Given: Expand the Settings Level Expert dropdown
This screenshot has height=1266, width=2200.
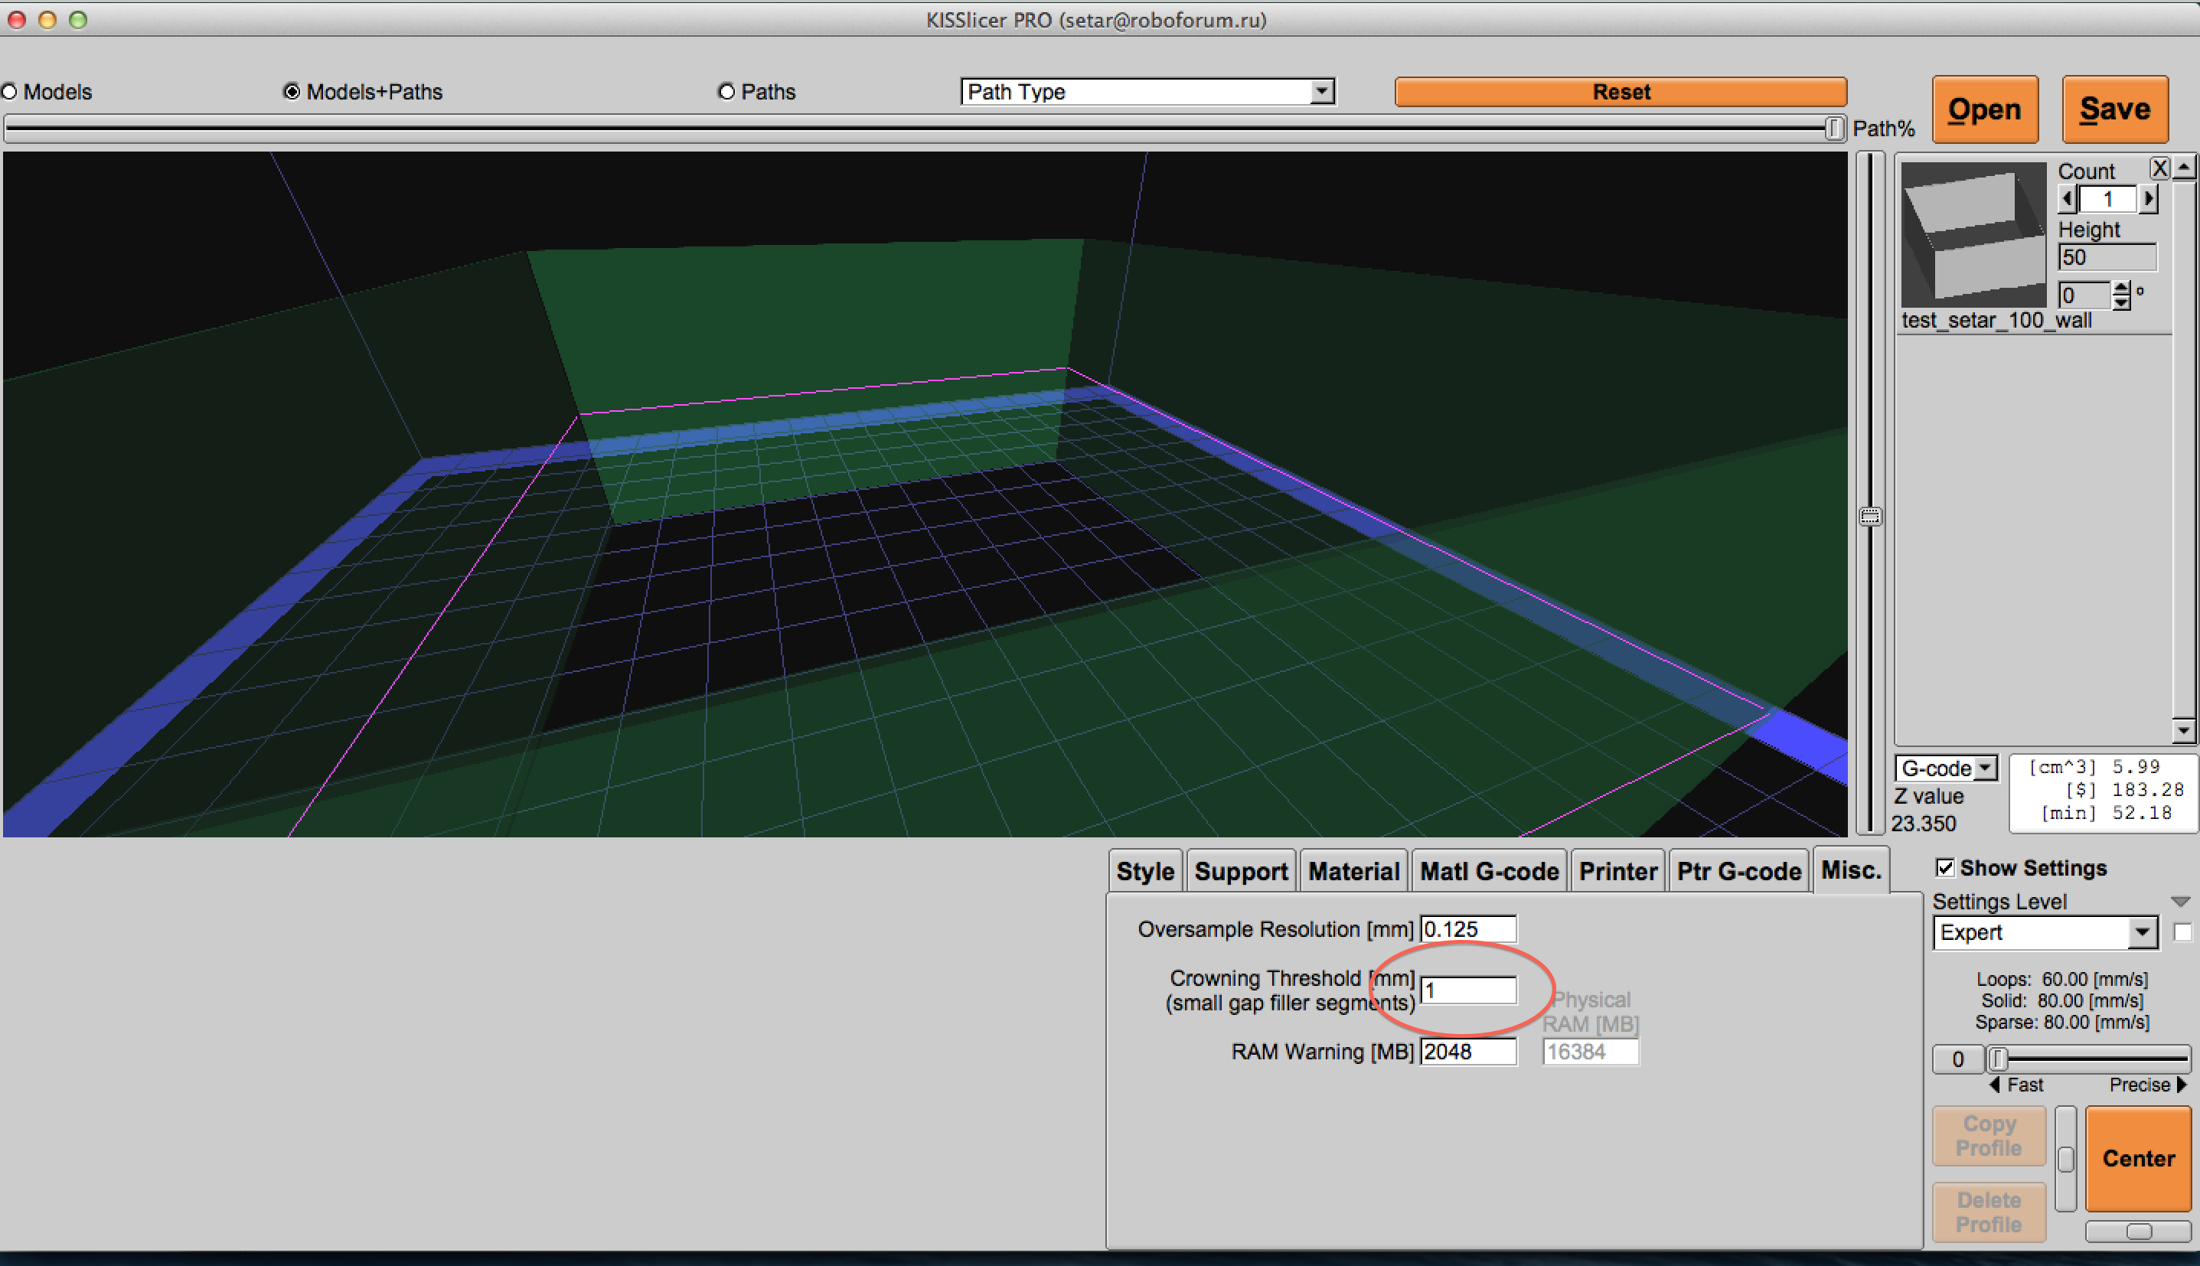Looking at the screenshot, I should [x=2143, y=933].
